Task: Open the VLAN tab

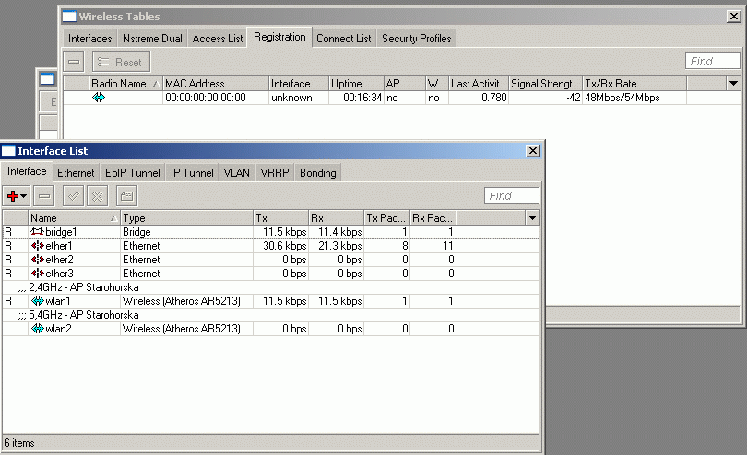Action: coord(237,173)
